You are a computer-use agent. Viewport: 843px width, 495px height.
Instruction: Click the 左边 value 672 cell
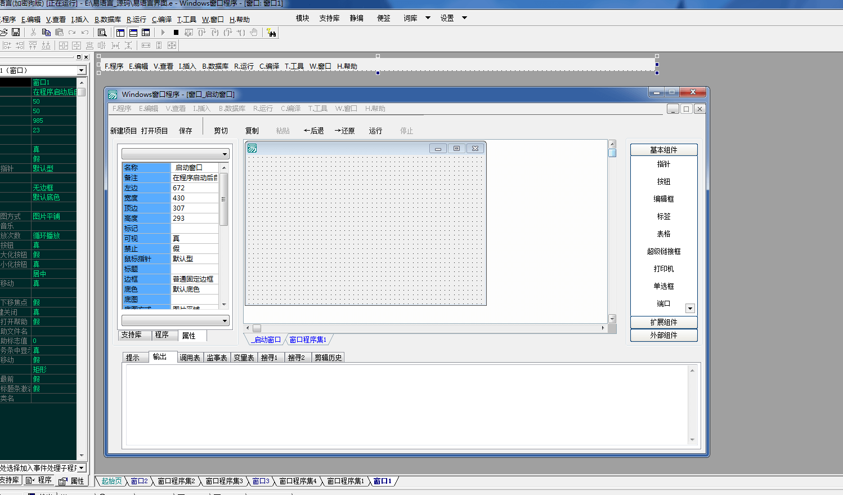tap(195, 188)
